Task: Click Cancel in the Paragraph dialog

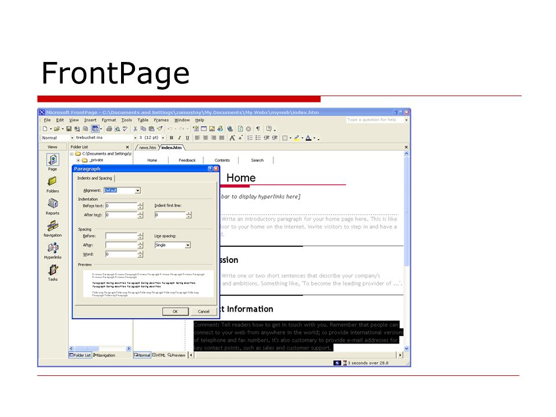Action: (x=203, y=312)
